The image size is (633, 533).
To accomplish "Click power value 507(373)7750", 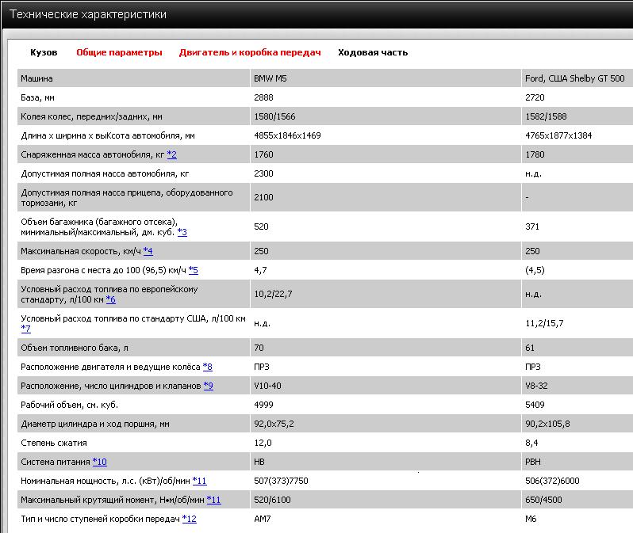I will (x=281, y=481).
